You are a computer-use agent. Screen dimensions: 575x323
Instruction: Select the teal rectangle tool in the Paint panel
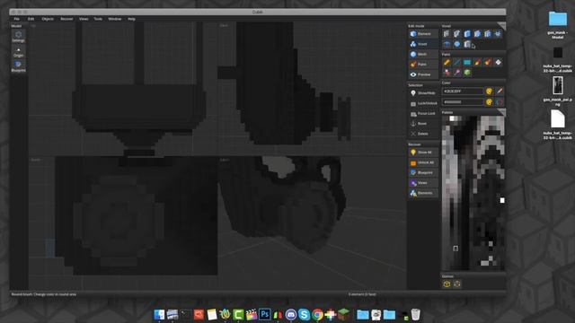pos(467,62)
